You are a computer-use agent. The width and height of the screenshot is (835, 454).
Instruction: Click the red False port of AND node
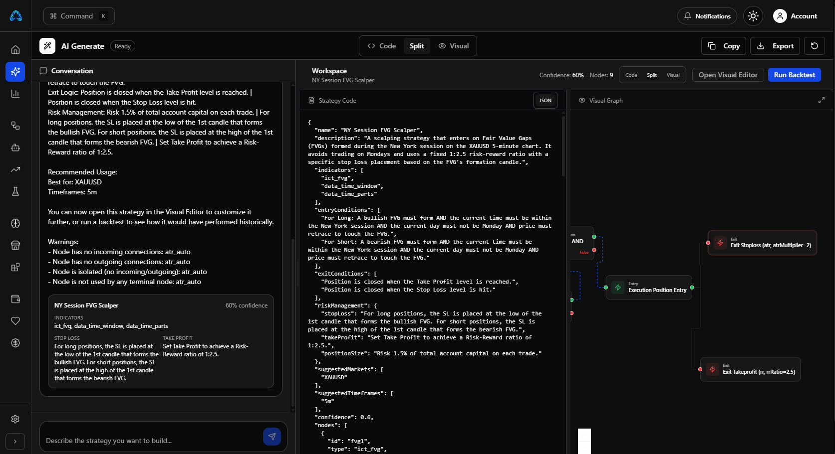click(594, 250)
